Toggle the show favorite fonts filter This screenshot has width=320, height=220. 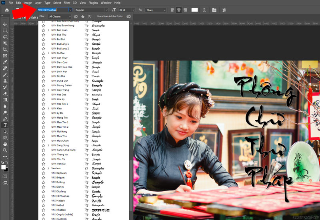click(x=83, y=16)
